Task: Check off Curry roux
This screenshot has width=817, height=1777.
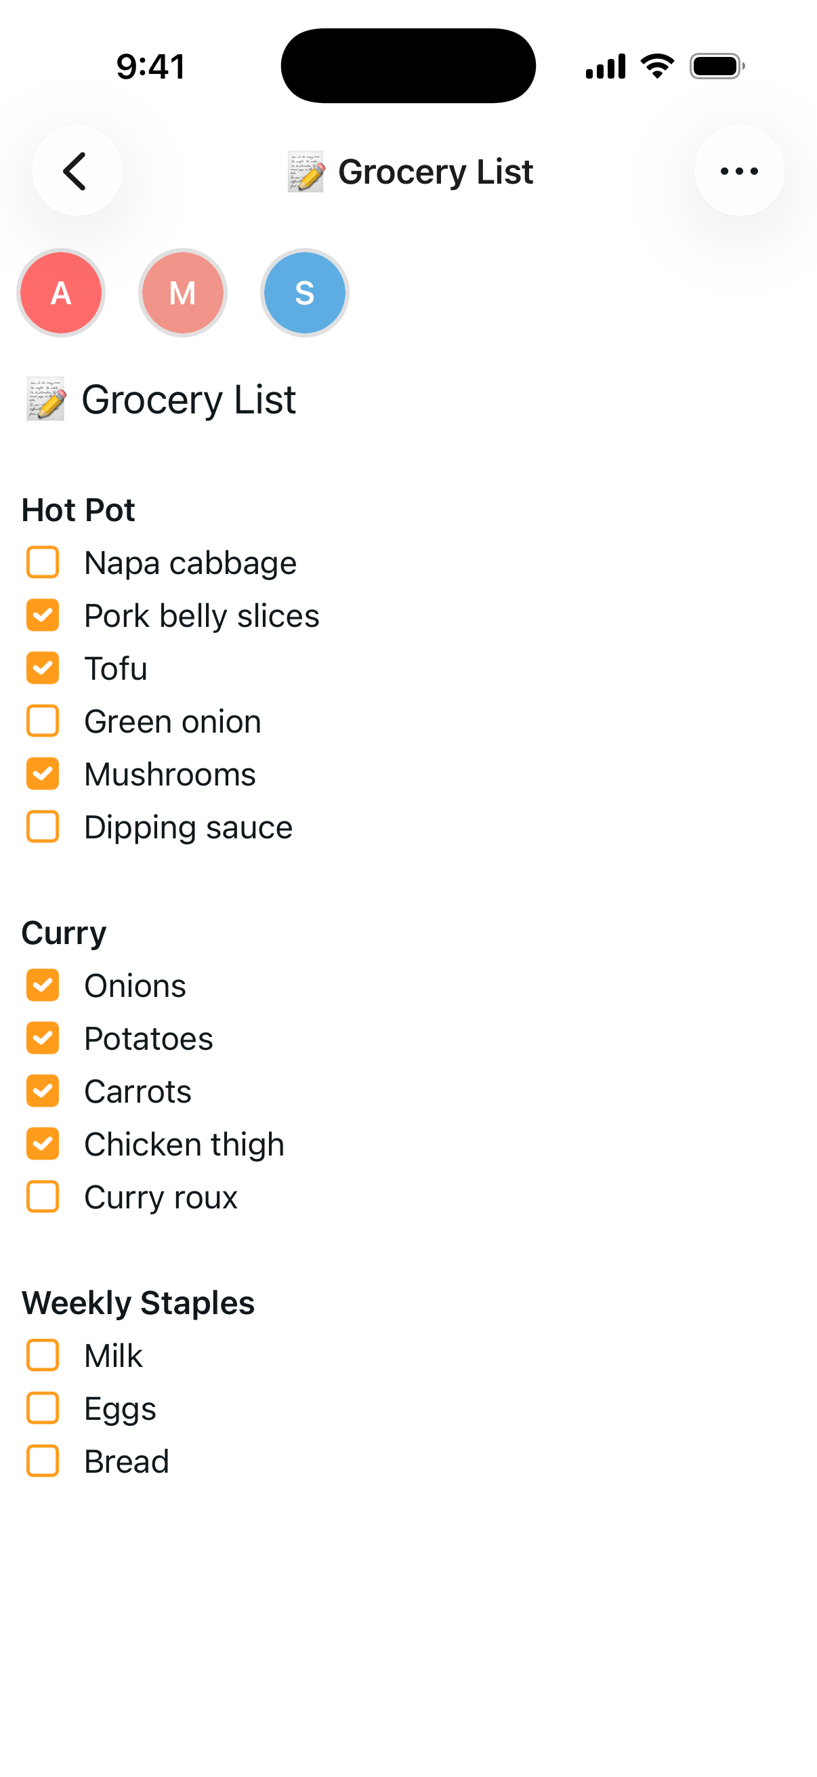Action: click(x=43, y=1197)
